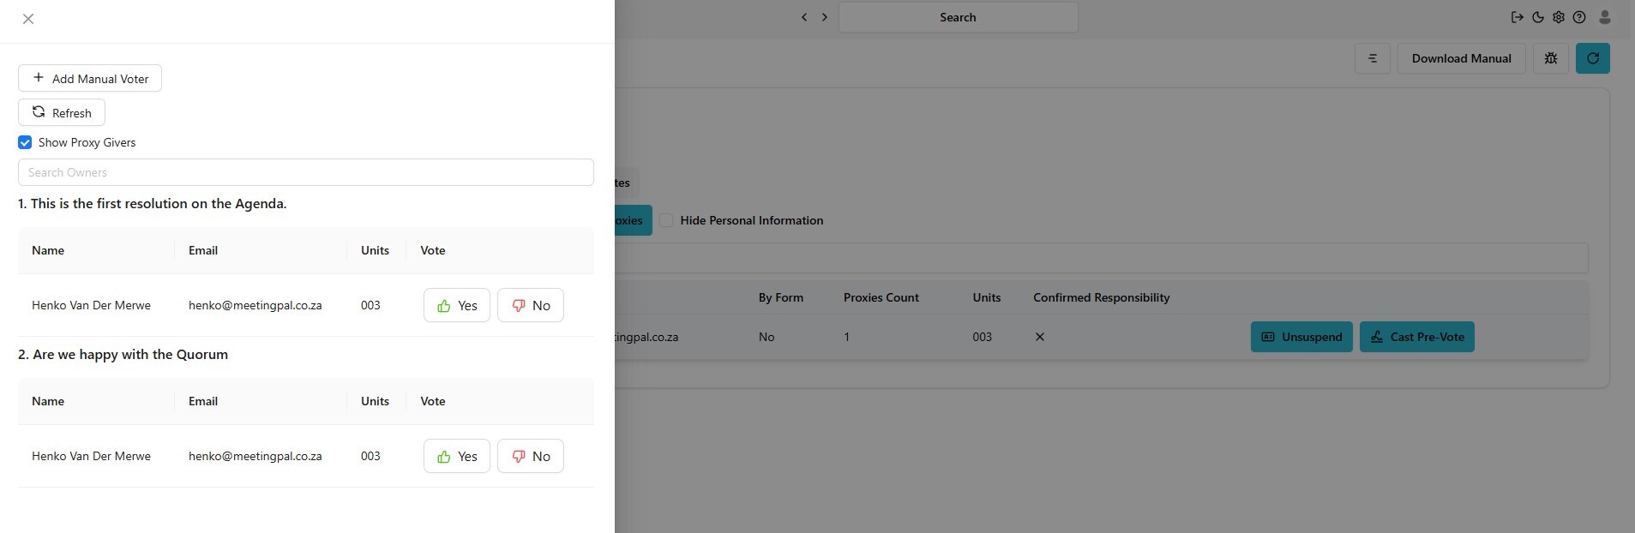Open the help question mark icon
The height and width of the screenshot is (533, 1635).
pos(1579,17)
